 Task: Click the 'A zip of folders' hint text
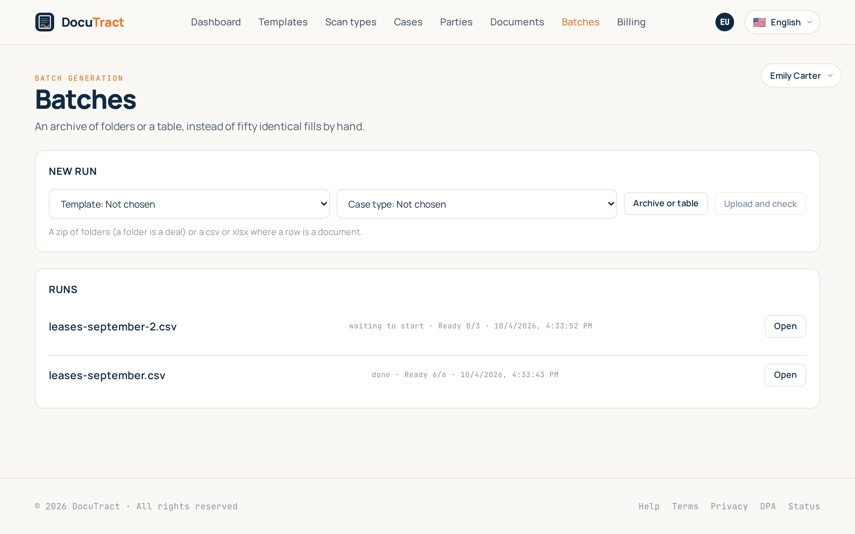coord(205,232)
